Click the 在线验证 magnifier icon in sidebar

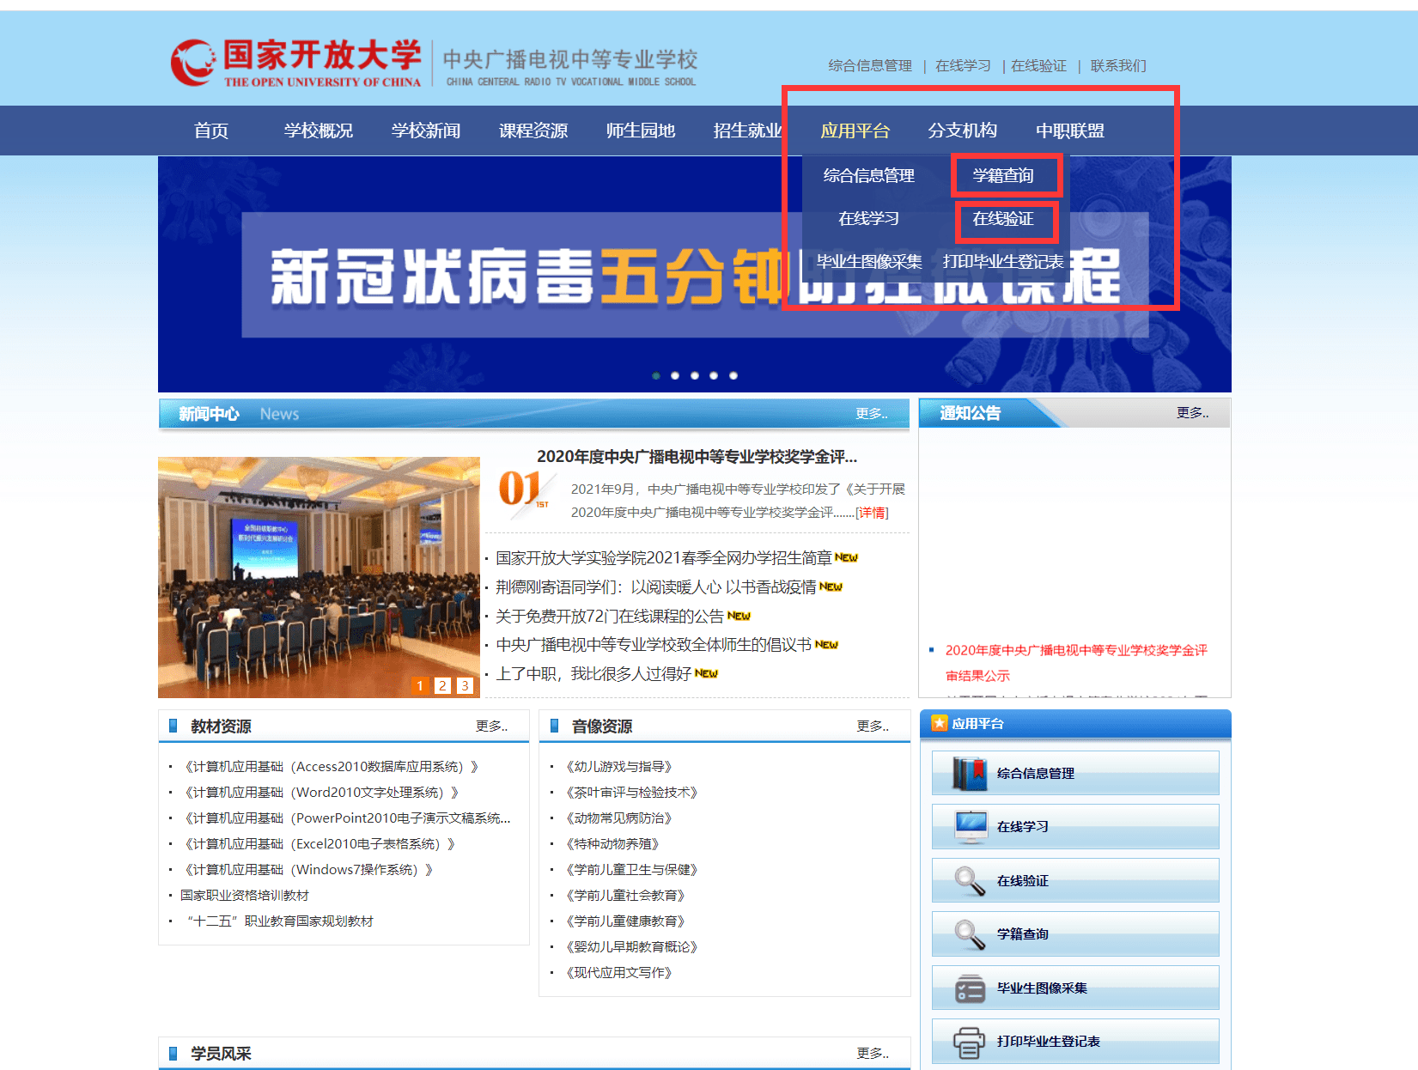(x=971, y=880)
